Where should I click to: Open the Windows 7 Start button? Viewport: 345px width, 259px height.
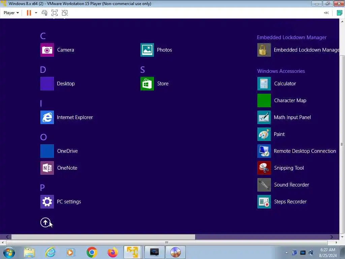[9, 252]
